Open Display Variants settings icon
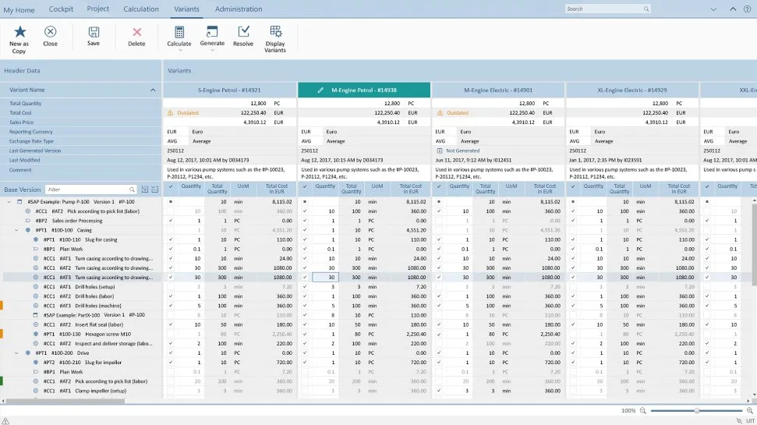 [275, 32]
